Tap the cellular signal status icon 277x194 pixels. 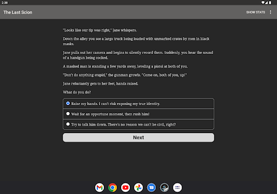click(x=266, y=3)
